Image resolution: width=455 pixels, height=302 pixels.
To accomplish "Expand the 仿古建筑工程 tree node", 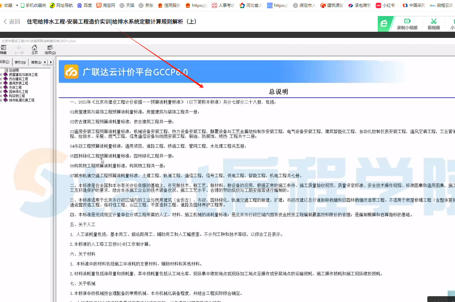I will click(1, 79).
